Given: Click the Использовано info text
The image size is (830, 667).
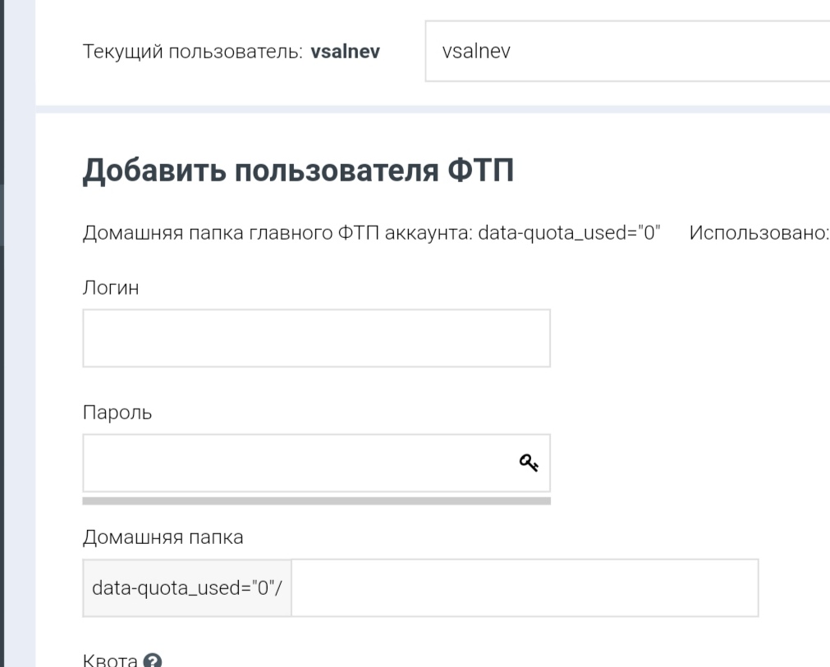Looking at the screenshot, I should click(x=759, y=234).
